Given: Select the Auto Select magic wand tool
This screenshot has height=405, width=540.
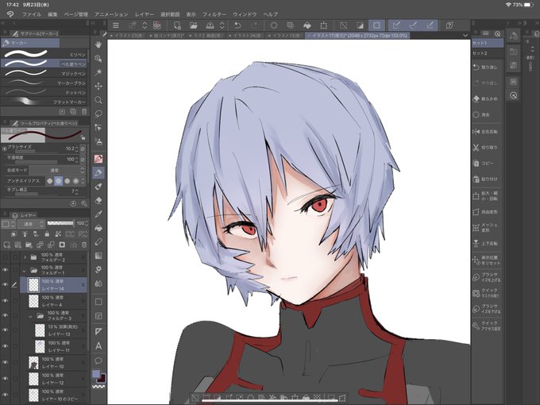Looking at the screenshot, I should click(x=98, y=72).
